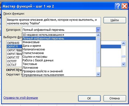Click the category list scrollbar thumb

tap(98, 52)
